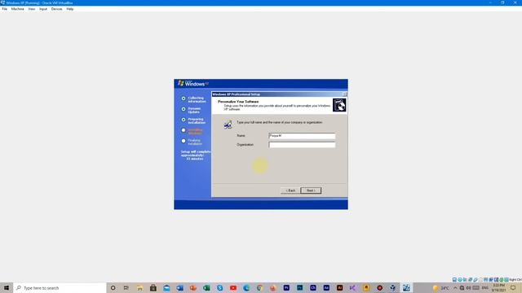The height and width of the screenshot is (293, 522).
Task: Launch Excel from the taskbar
Action: click(x=206, y=287)
